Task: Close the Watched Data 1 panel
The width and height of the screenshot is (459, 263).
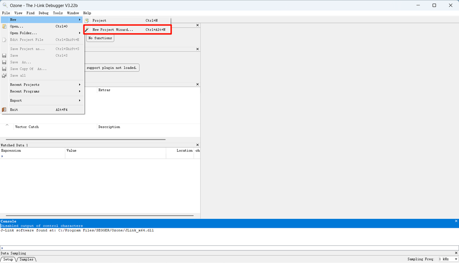Action: point(198,145)
